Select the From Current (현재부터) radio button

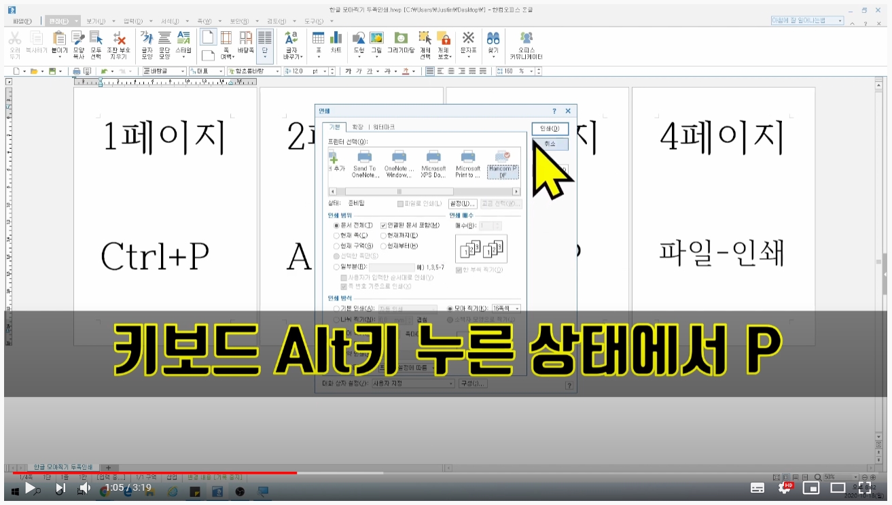384,245
